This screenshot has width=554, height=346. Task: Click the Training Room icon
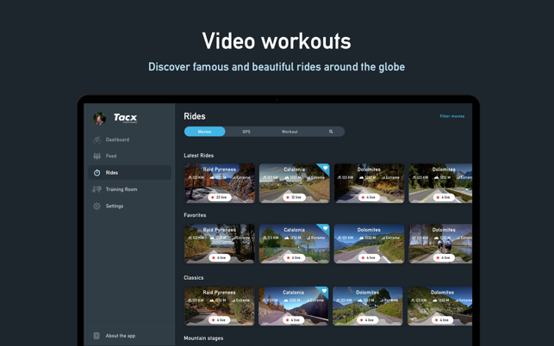[x=96, y=189]
